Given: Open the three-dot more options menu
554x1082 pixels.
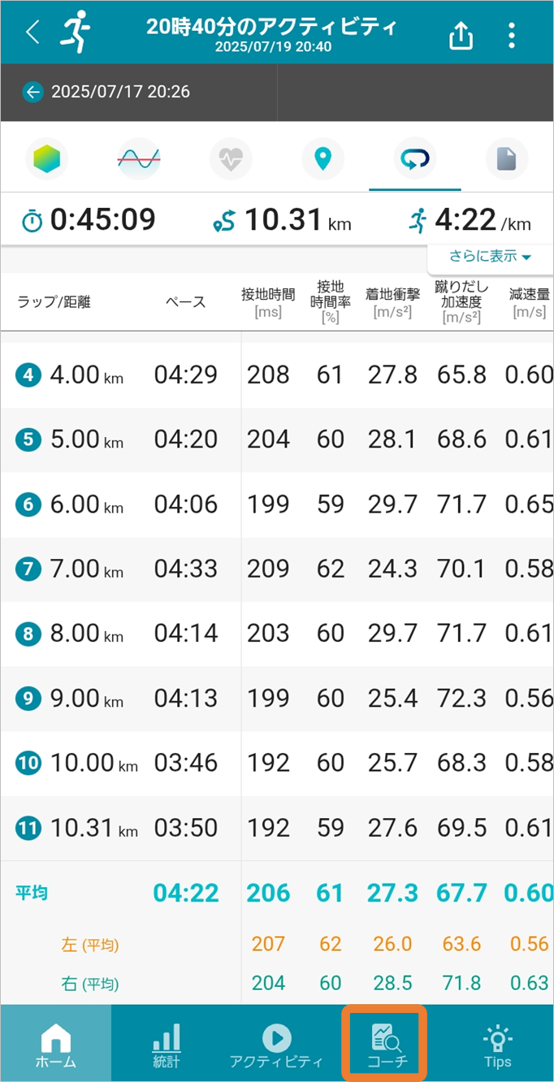Looking at the screenshot, I should point(511,35).
